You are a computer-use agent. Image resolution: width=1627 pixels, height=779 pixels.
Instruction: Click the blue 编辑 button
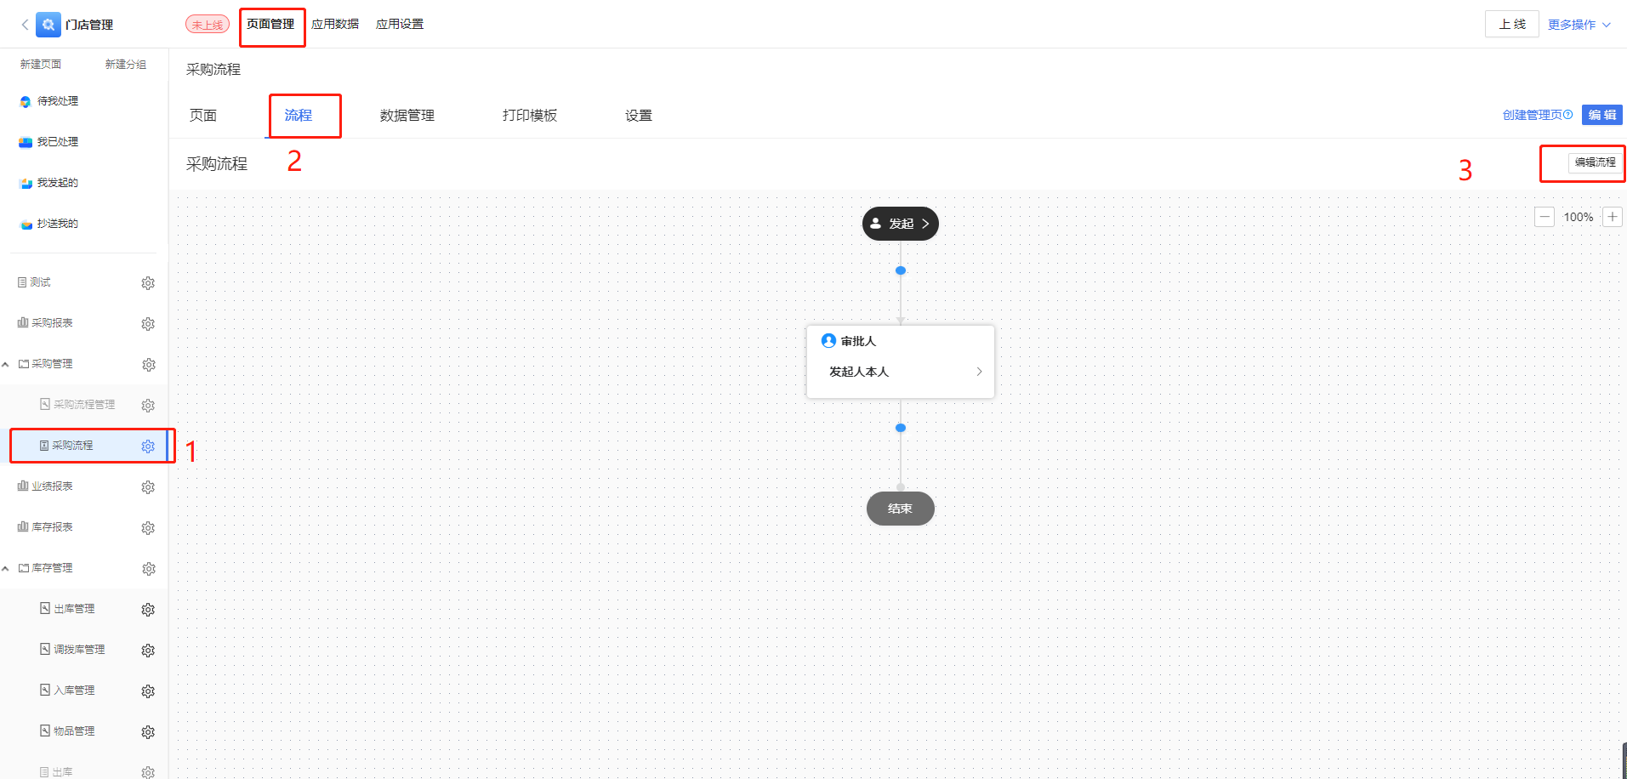(x=1602, y=115)
